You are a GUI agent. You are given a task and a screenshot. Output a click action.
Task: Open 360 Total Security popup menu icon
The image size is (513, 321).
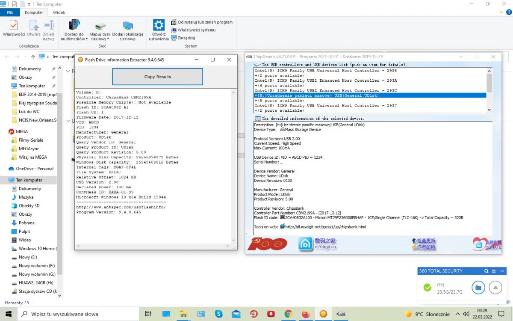point(494,271)
